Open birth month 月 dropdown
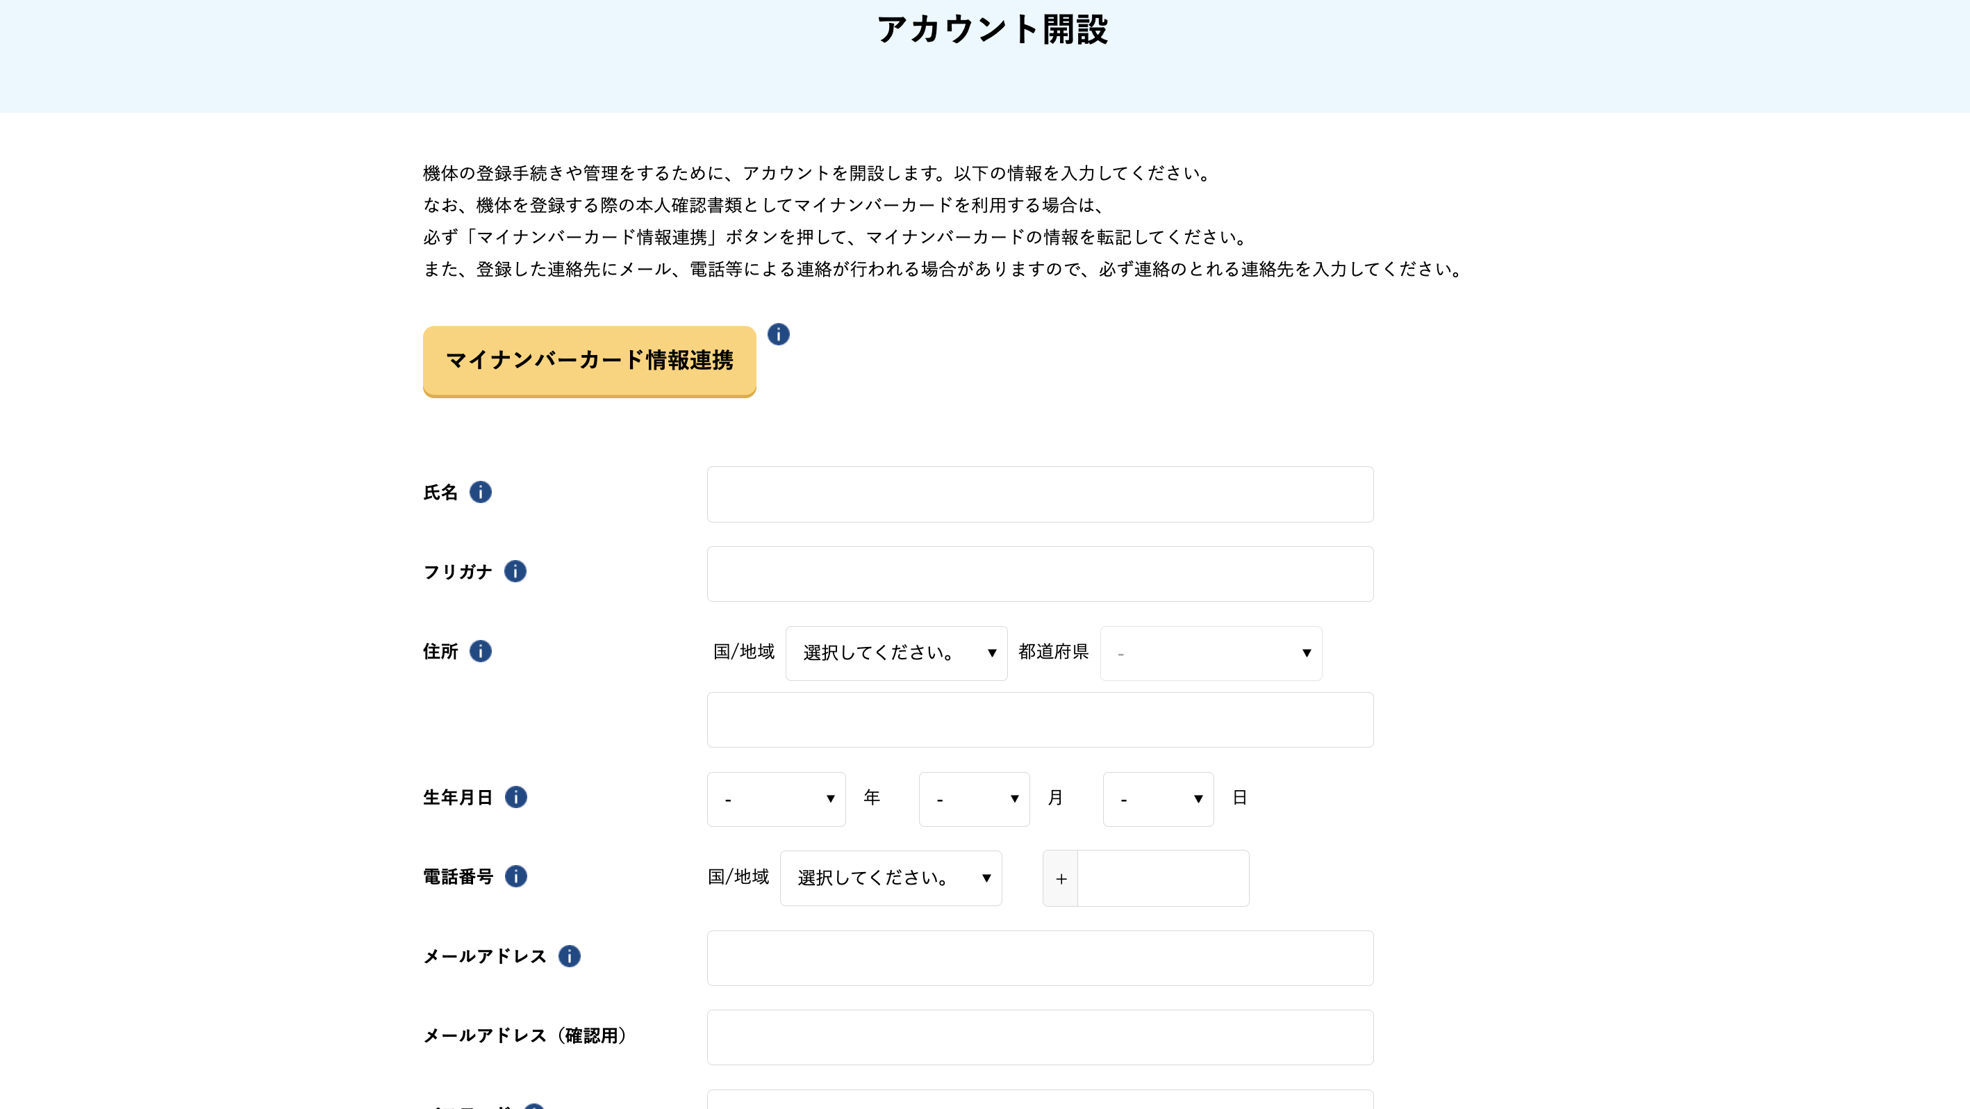The image size is (1970, 1109). click(975, 799)
